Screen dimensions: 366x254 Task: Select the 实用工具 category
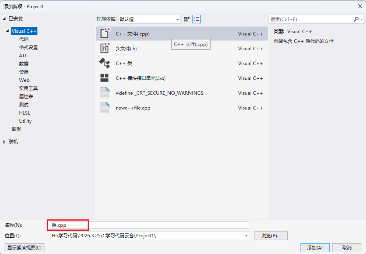coord(28,88)
